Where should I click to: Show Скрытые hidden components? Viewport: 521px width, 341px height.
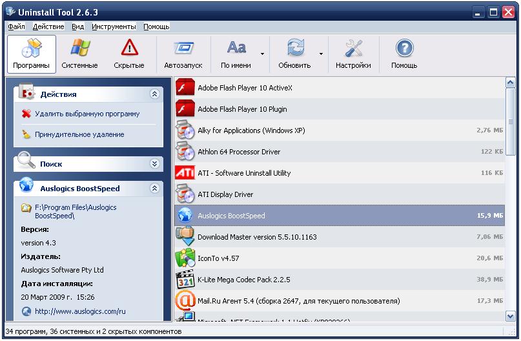[129, 54]
